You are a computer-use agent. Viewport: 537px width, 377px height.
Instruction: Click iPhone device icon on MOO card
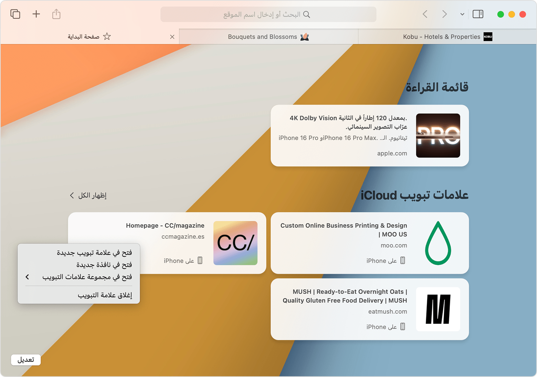click(403, 261)
